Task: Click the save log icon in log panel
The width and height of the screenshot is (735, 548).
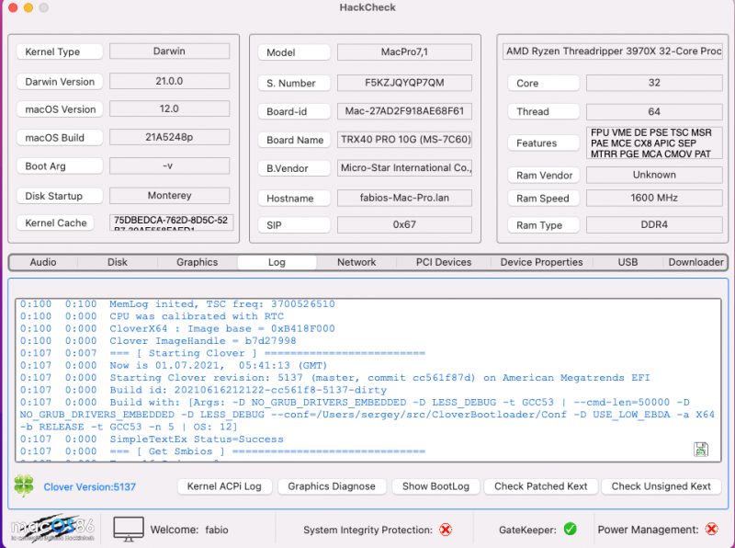Action: 701,449
